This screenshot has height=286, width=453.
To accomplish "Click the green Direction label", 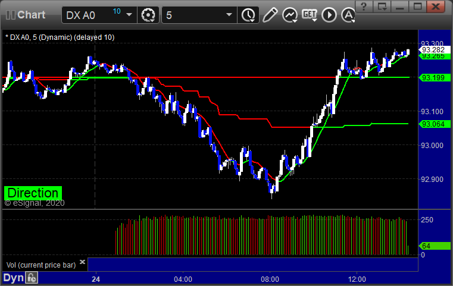I will click(33, 193).
